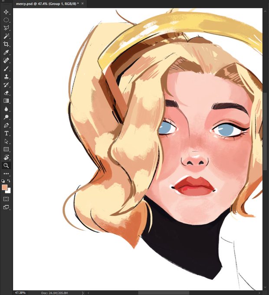269x295 pixels.
Task: Click the horizontal scrollbar left arrow
Action: (x=89, y=293)
